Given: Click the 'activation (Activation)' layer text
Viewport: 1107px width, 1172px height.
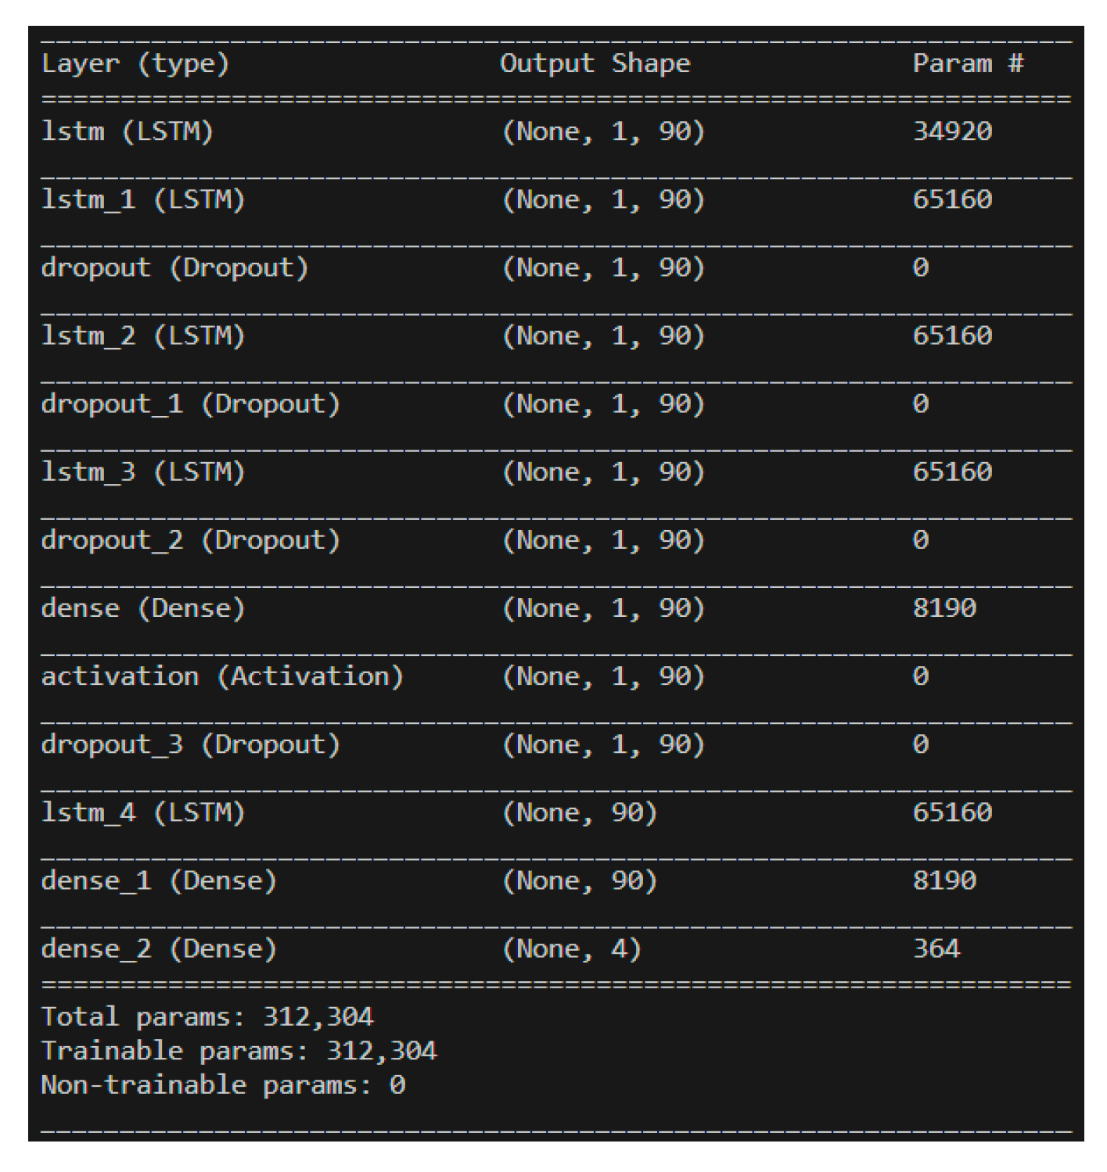Looking at the screenshot, I should pyautogui.click(x=222, y=676).
